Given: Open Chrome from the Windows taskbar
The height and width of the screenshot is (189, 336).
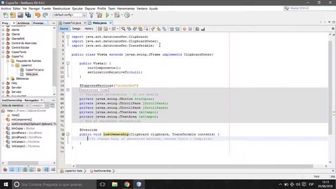Looking at the screenshot, I should [127, 184].
